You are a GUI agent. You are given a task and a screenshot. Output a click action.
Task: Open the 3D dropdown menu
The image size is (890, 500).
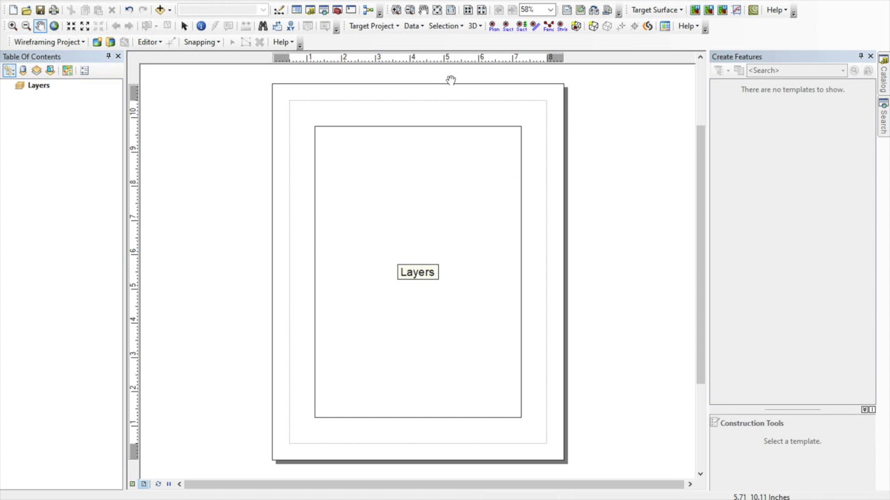[x=475, y=26]
